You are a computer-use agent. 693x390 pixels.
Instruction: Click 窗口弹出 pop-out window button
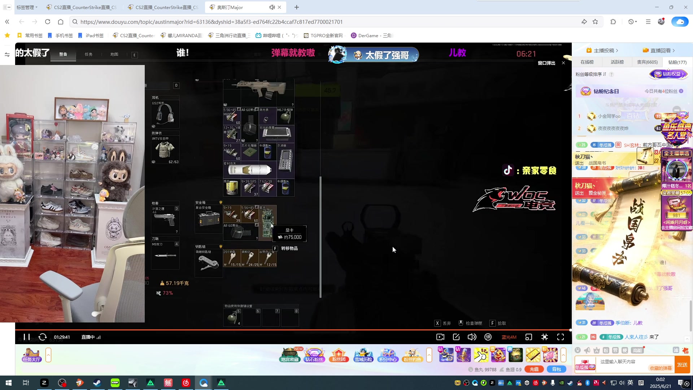click(546, 63)
